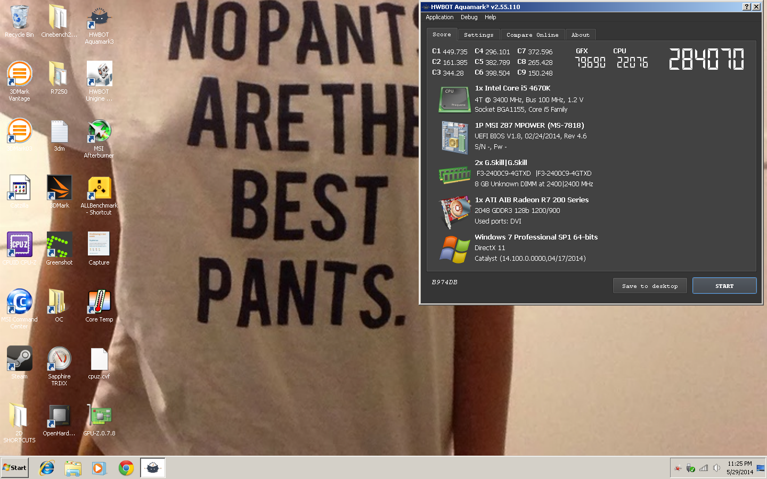The image size is (767, 479).
Task: Open the cpuz.cvf file
Action: point(99,363)
